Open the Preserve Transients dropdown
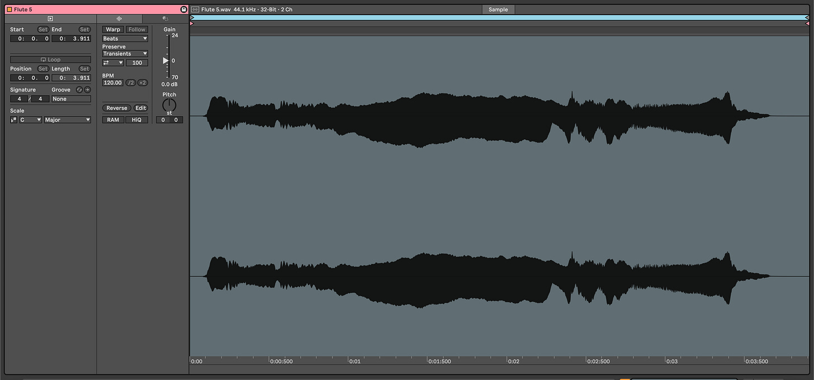Screen dimensions: 814x380 pos(125,54)
